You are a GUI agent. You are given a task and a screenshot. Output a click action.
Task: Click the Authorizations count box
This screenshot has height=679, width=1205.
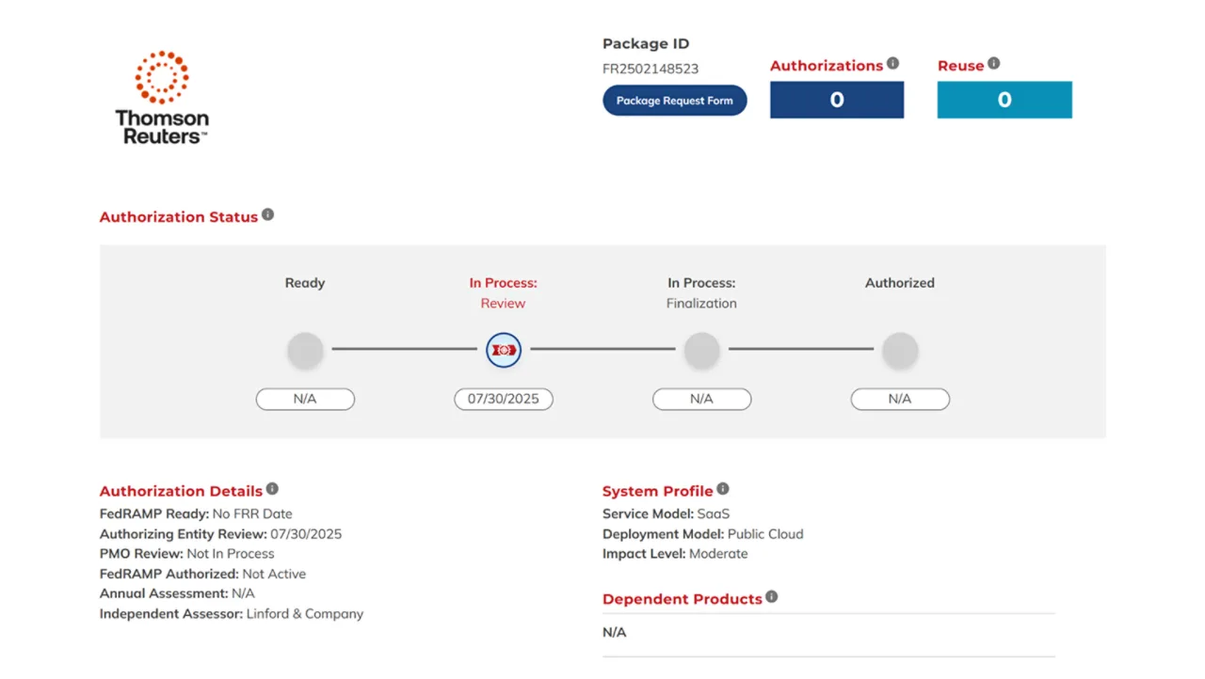[x=836, y=100]
